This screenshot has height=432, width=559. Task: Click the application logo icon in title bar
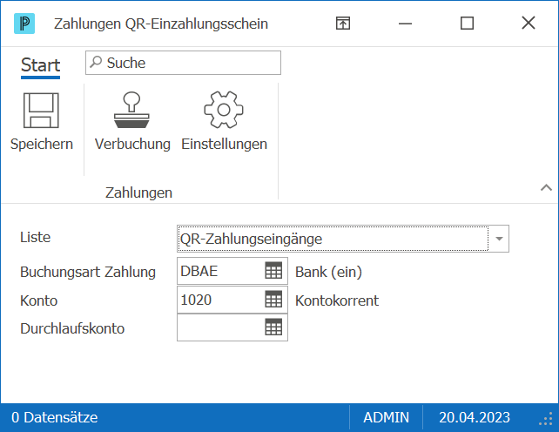point(24,24)
